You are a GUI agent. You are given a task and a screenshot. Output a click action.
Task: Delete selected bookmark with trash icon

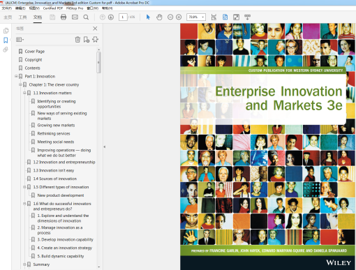77,40
